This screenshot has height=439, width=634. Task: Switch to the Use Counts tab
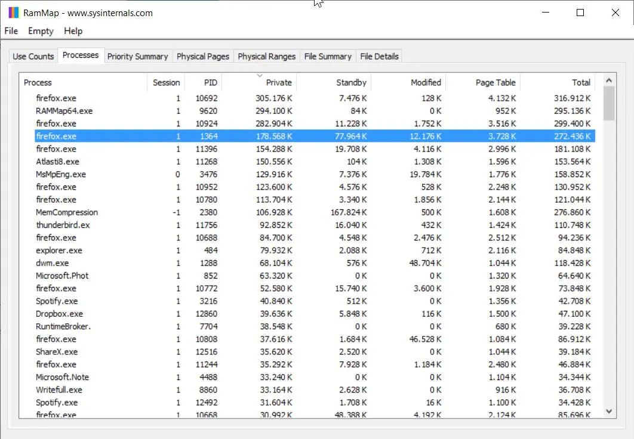33,57
